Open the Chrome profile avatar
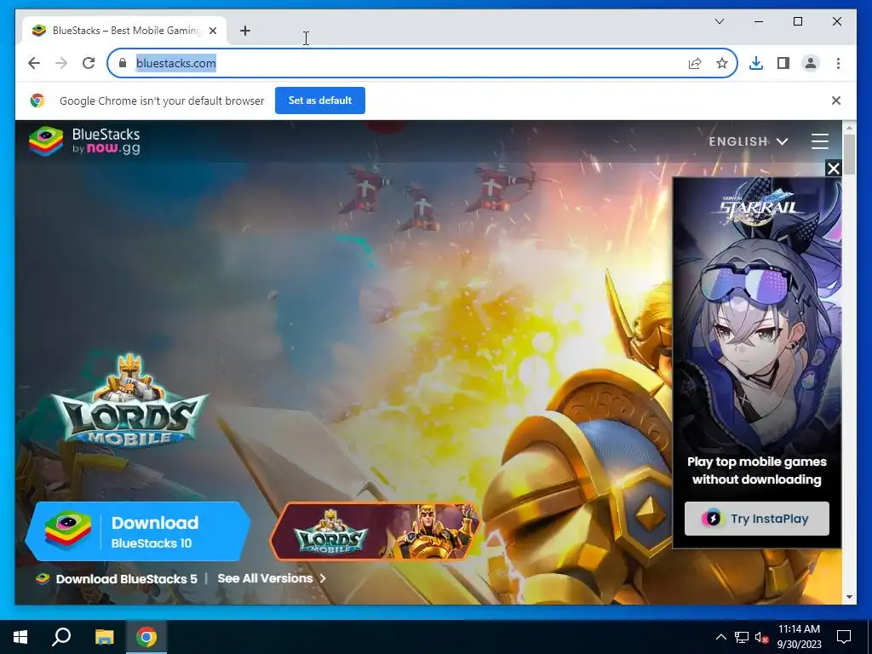The width and height of the screenshot is (872, 654). click(811, 63)
